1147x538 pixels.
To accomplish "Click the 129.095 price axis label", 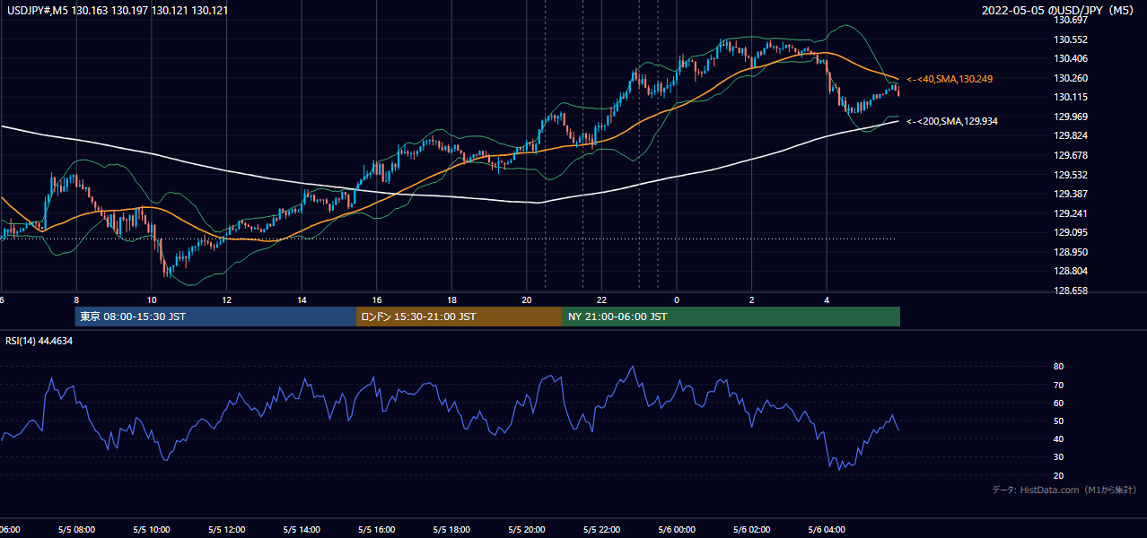I will pos(1071,232).
